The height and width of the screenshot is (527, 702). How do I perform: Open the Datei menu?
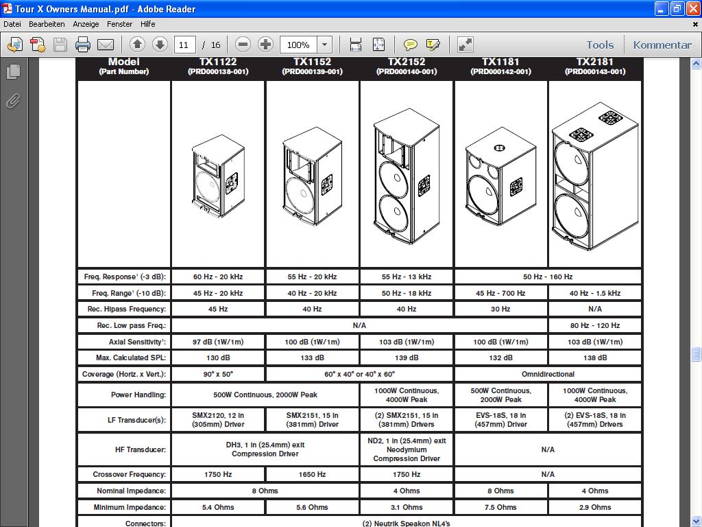[12, 24]
